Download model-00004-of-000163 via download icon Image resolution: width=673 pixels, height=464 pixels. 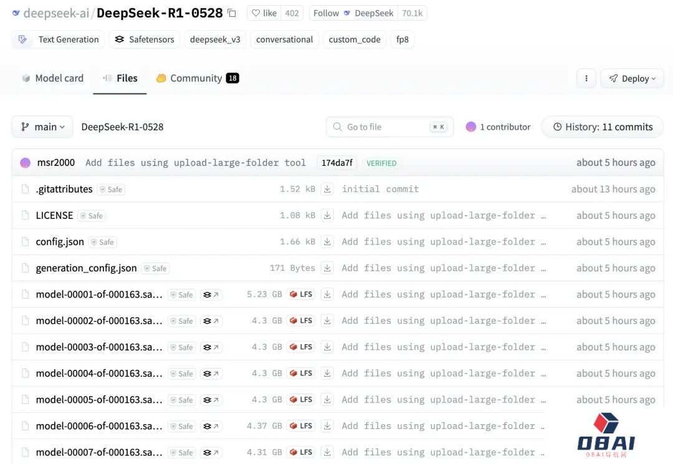pyautogui.click(x=327, y=374)
